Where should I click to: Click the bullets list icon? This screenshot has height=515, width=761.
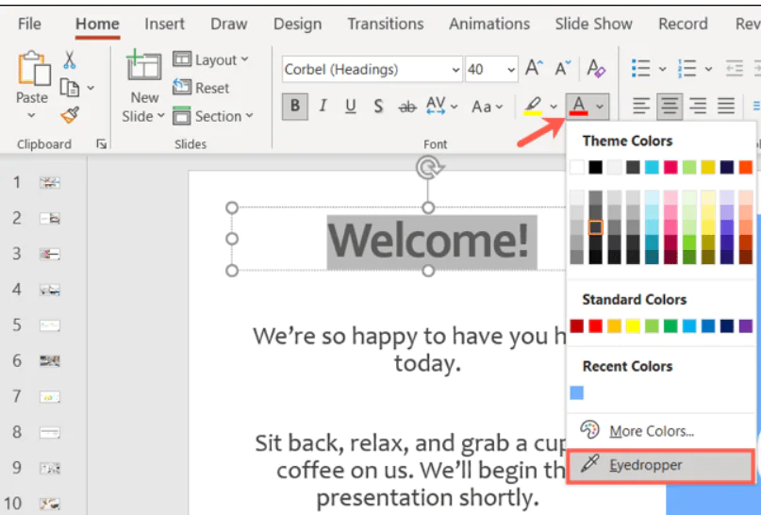[641, 69]
